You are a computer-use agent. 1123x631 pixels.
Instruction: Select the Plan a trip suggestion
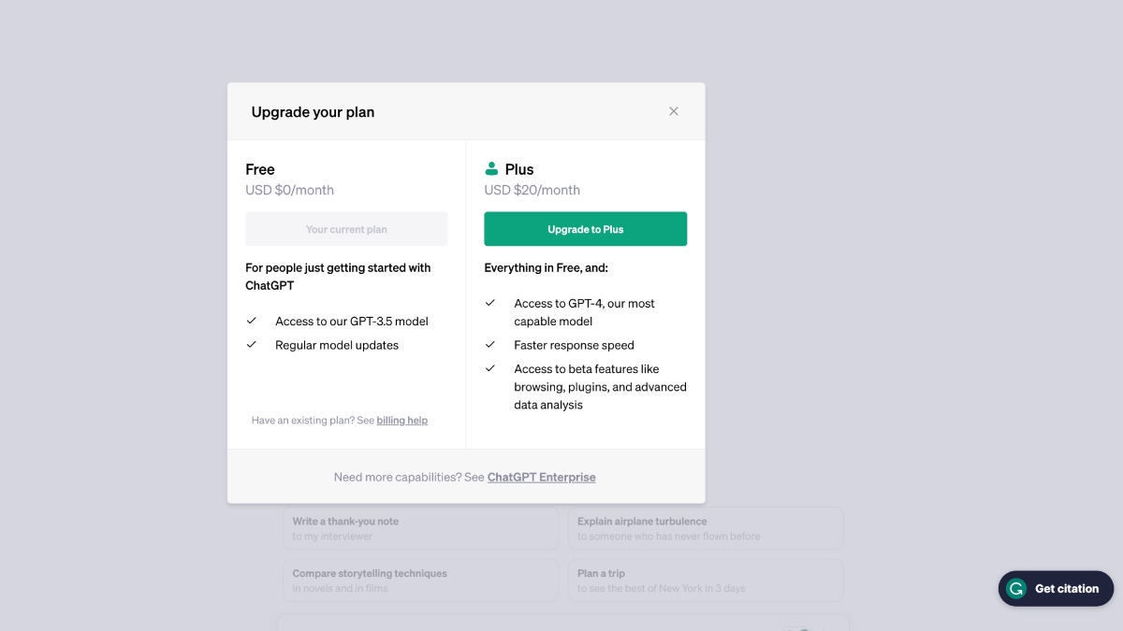click(x=705, y=581)
